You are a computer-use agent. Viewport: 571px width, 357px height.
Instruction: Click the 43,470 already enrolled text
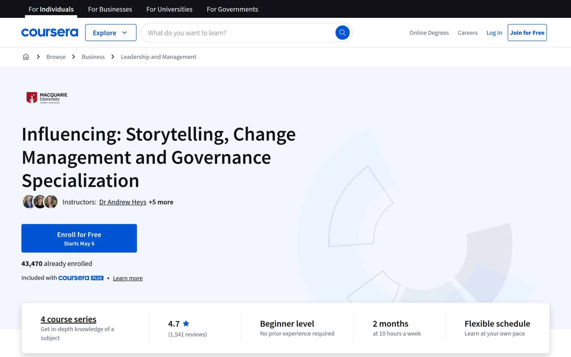point(57,264)
